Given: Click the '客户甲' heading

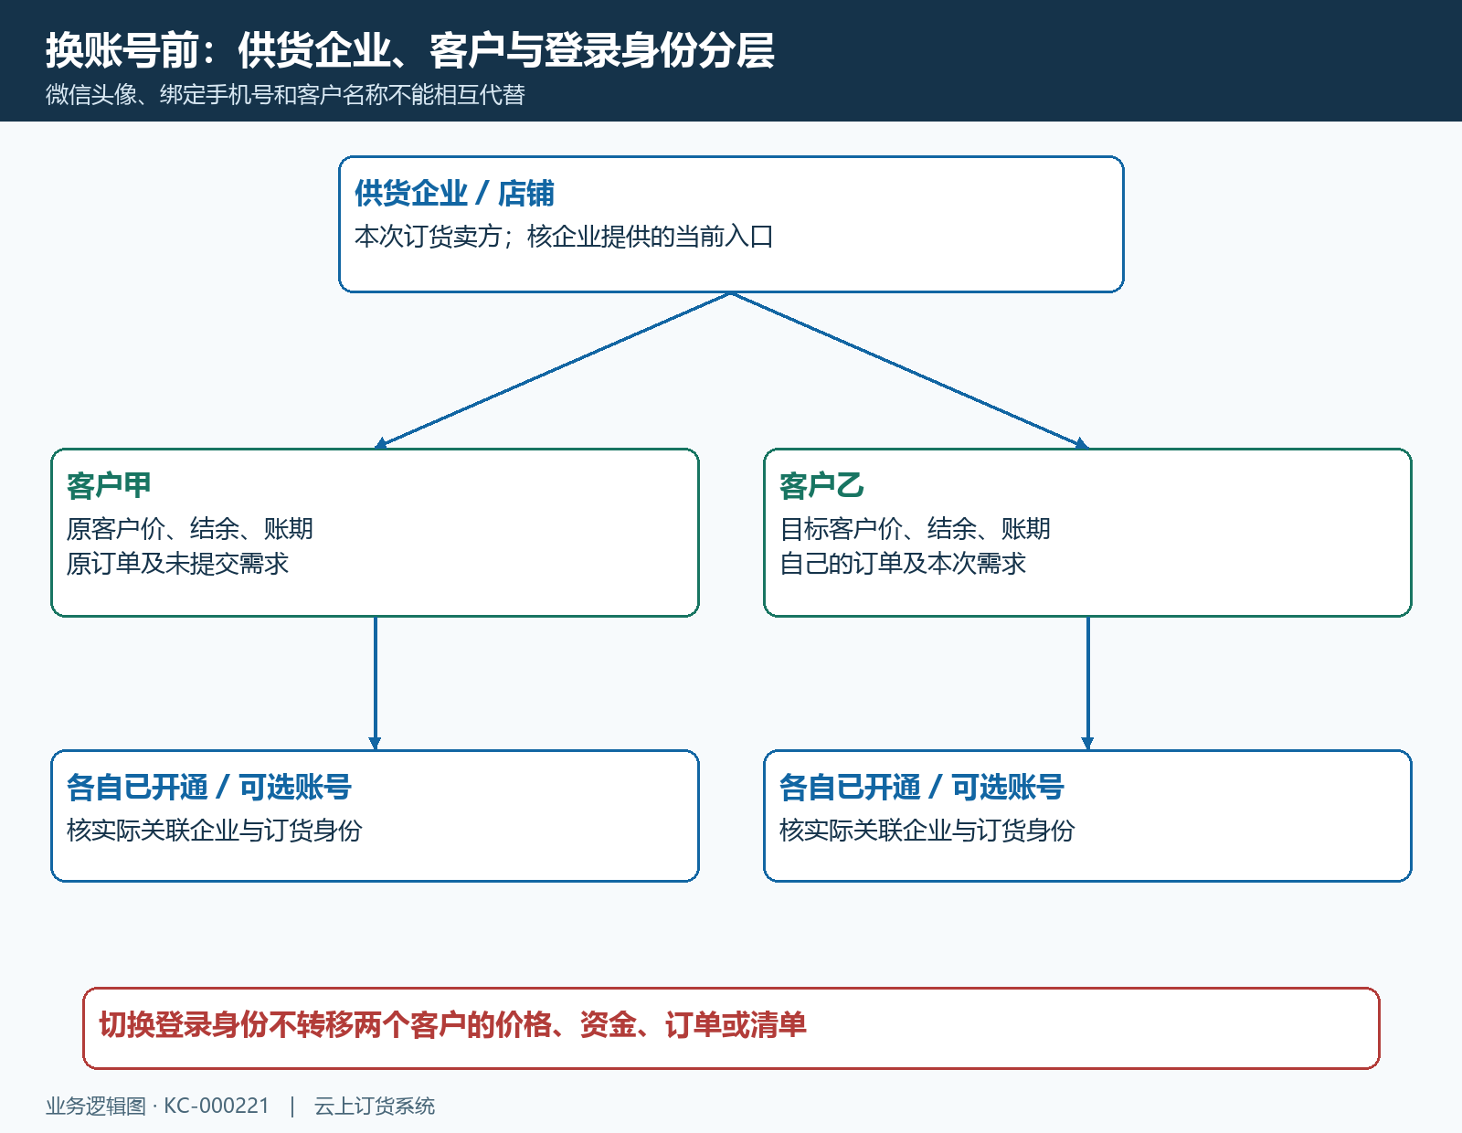Looking at the screenshot, I should [109, 486].
